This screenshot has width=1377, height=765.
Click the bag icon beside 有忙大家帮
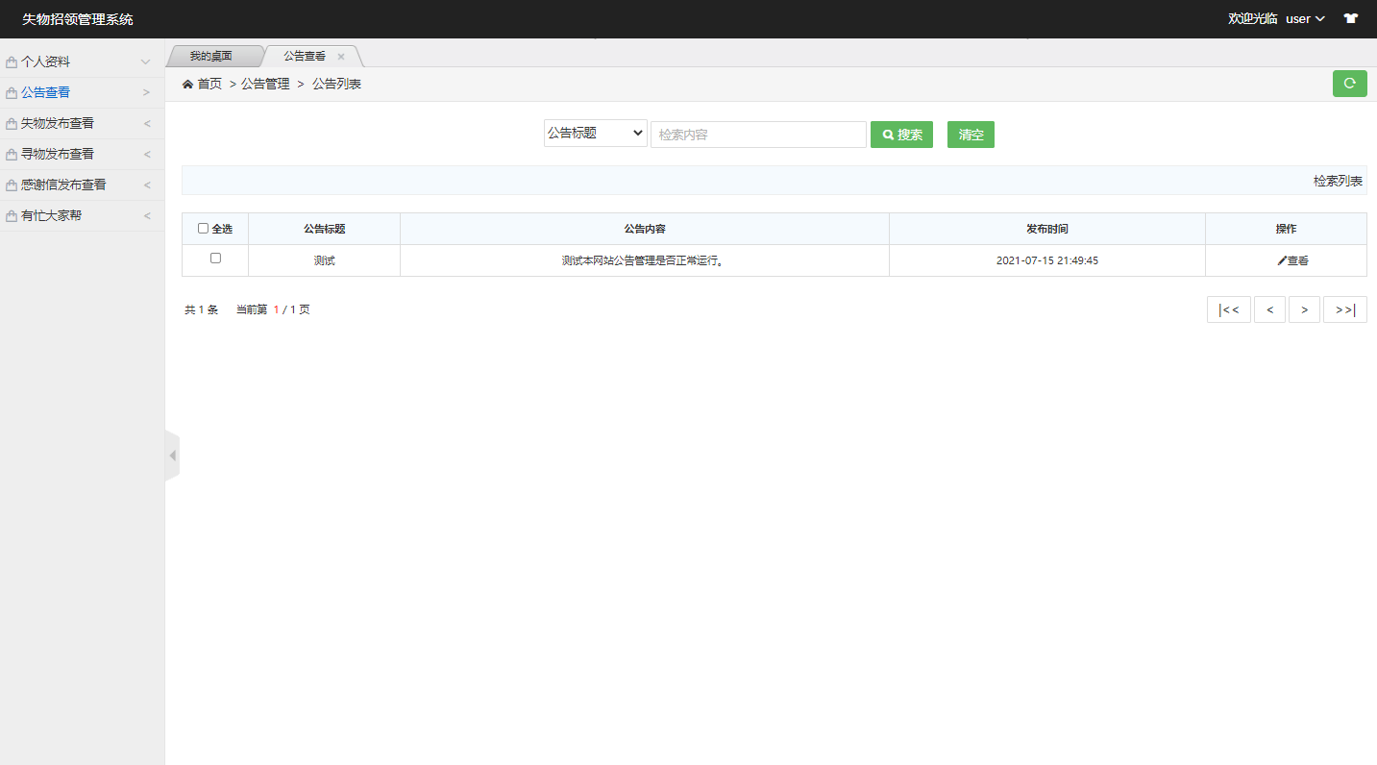12,216
